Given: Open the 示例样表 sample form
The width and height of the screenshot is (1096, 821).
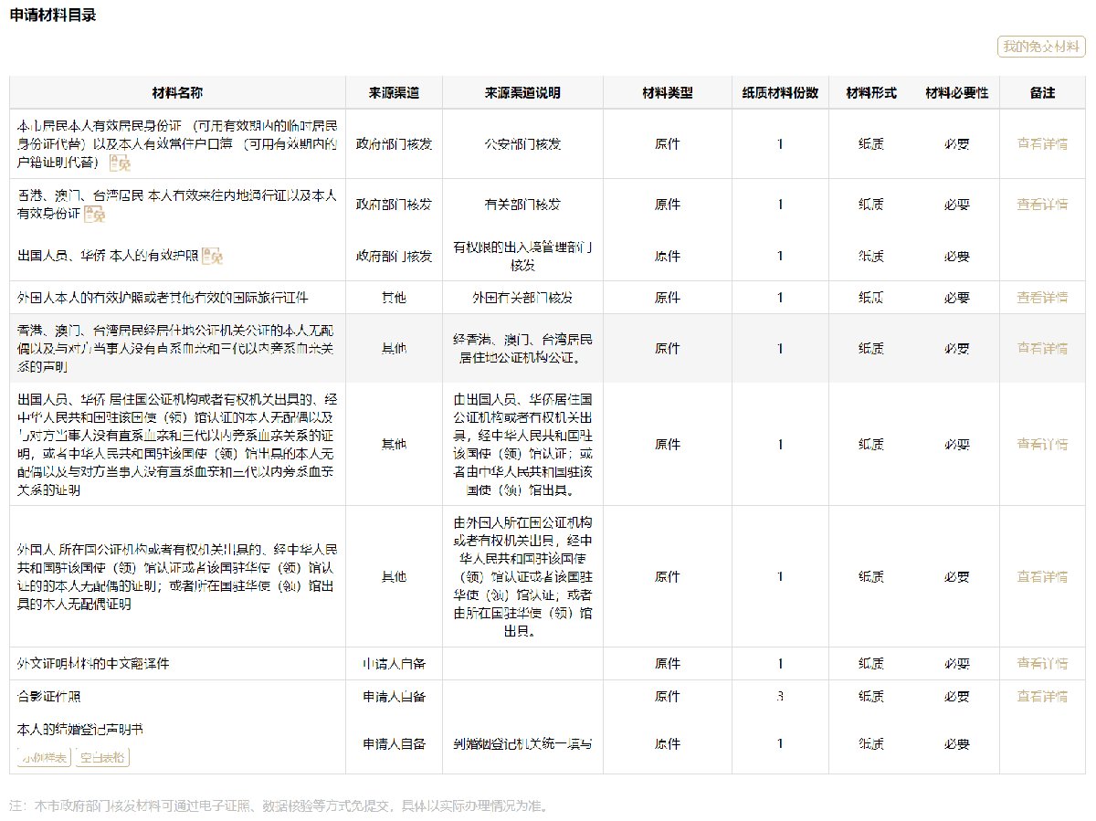Looking at the screenshot, I should click(x=44, y=757).
